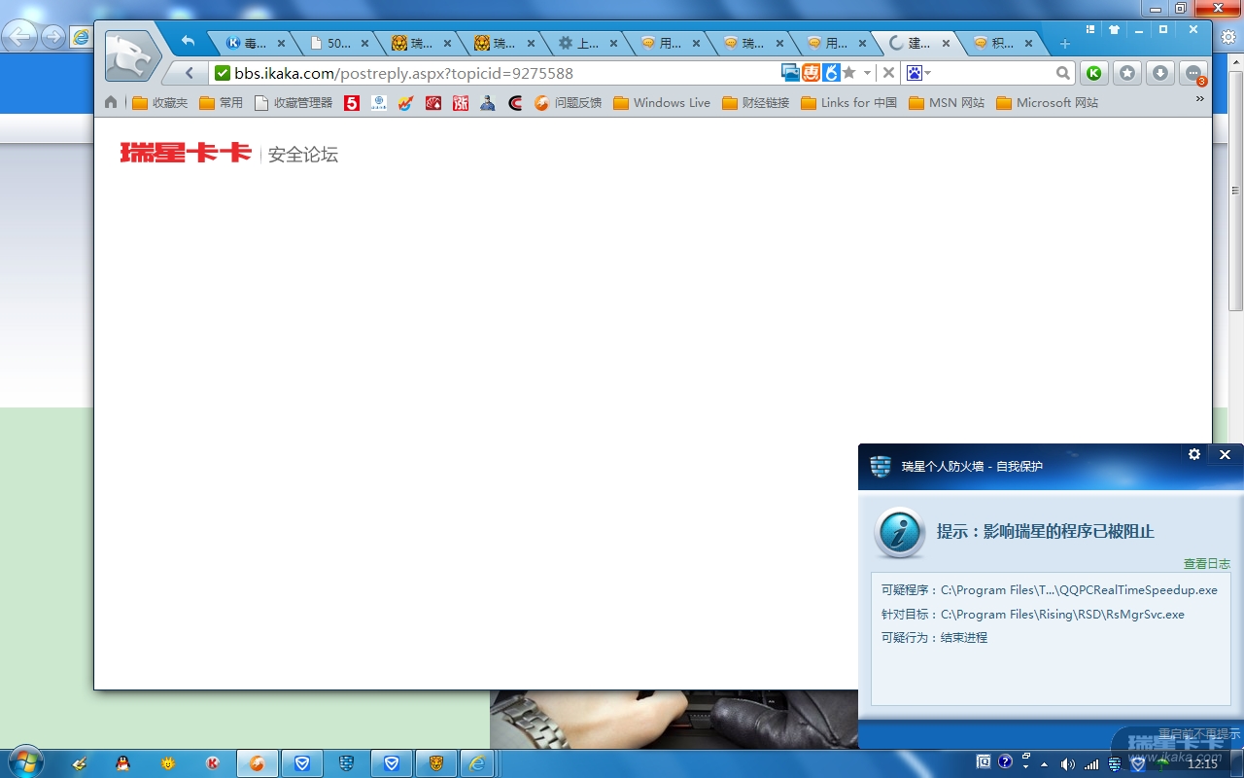
Task: Click the skin shirt icon in title bar
Action: (1115, 30)
